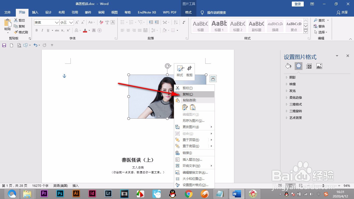The height and width of the screenshot is (199, 354).
Task: Expand the styles gallery More arrow
Action: click(x=306, y=31)
